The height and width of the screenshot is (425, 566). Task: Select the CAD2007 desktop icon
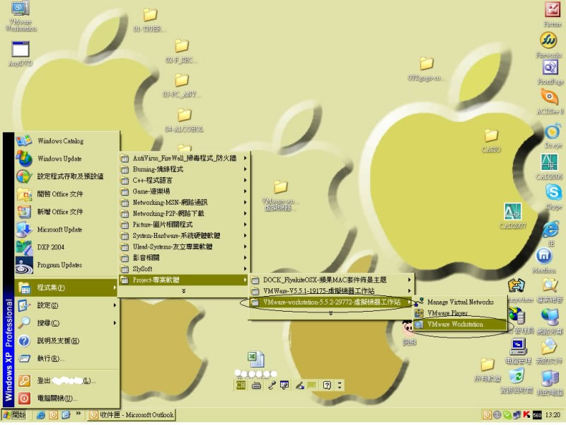[512, 216]
